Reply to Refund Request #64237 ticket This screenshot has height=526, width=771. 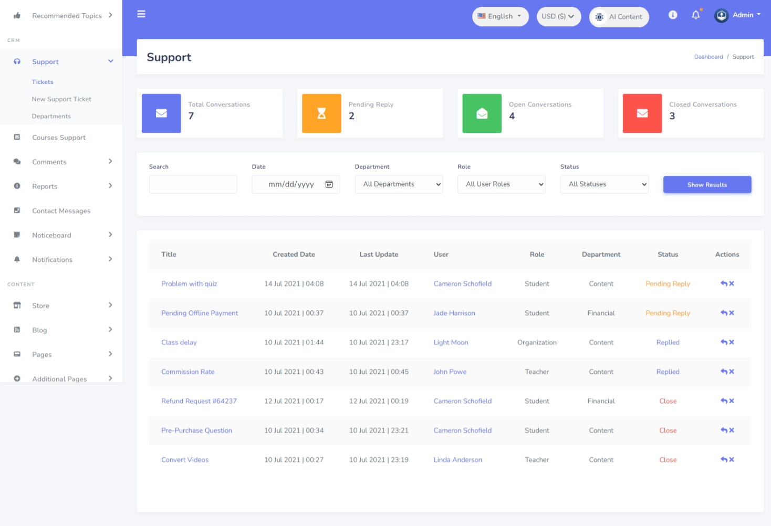click(x=724, y=401)
